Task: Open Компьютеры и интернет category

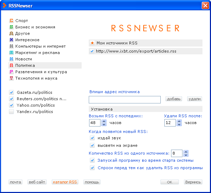Action: (41, 46)
